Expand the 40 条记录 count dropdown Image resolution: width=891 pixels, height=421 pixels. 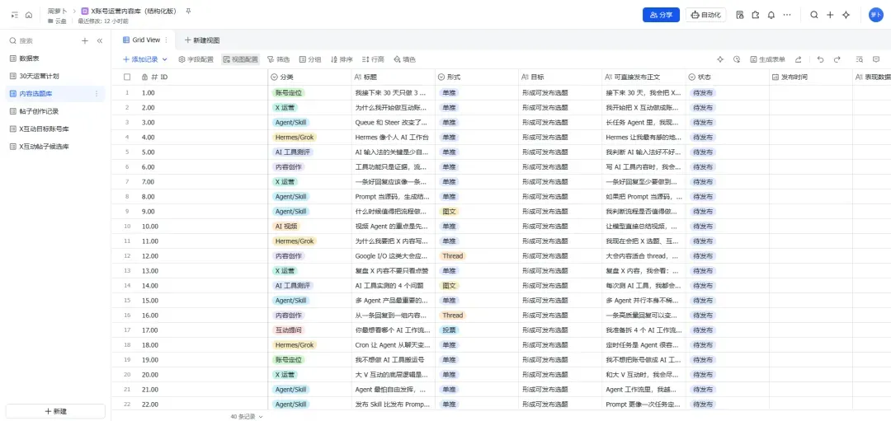coord(247,416)
